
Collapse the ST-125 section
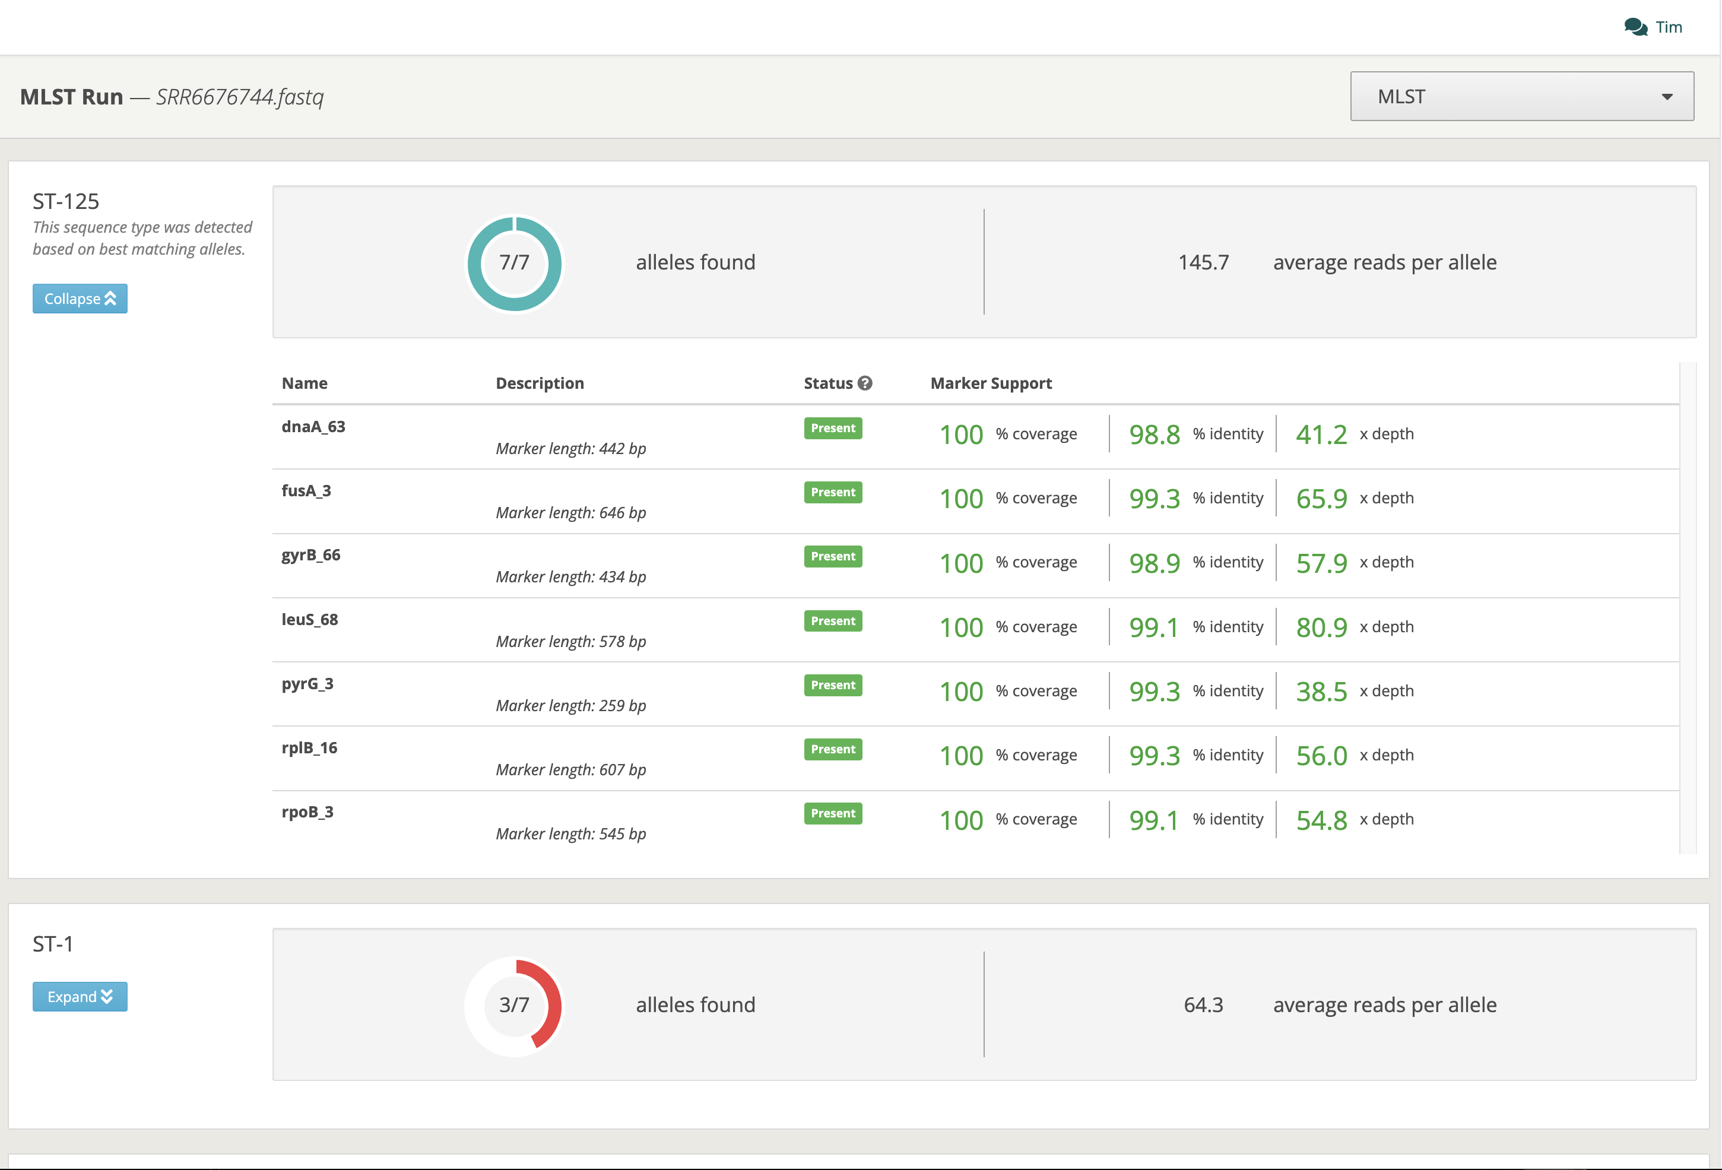tap(80, 299)
